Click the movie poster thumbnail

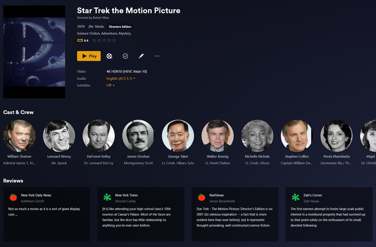(34, 52)
